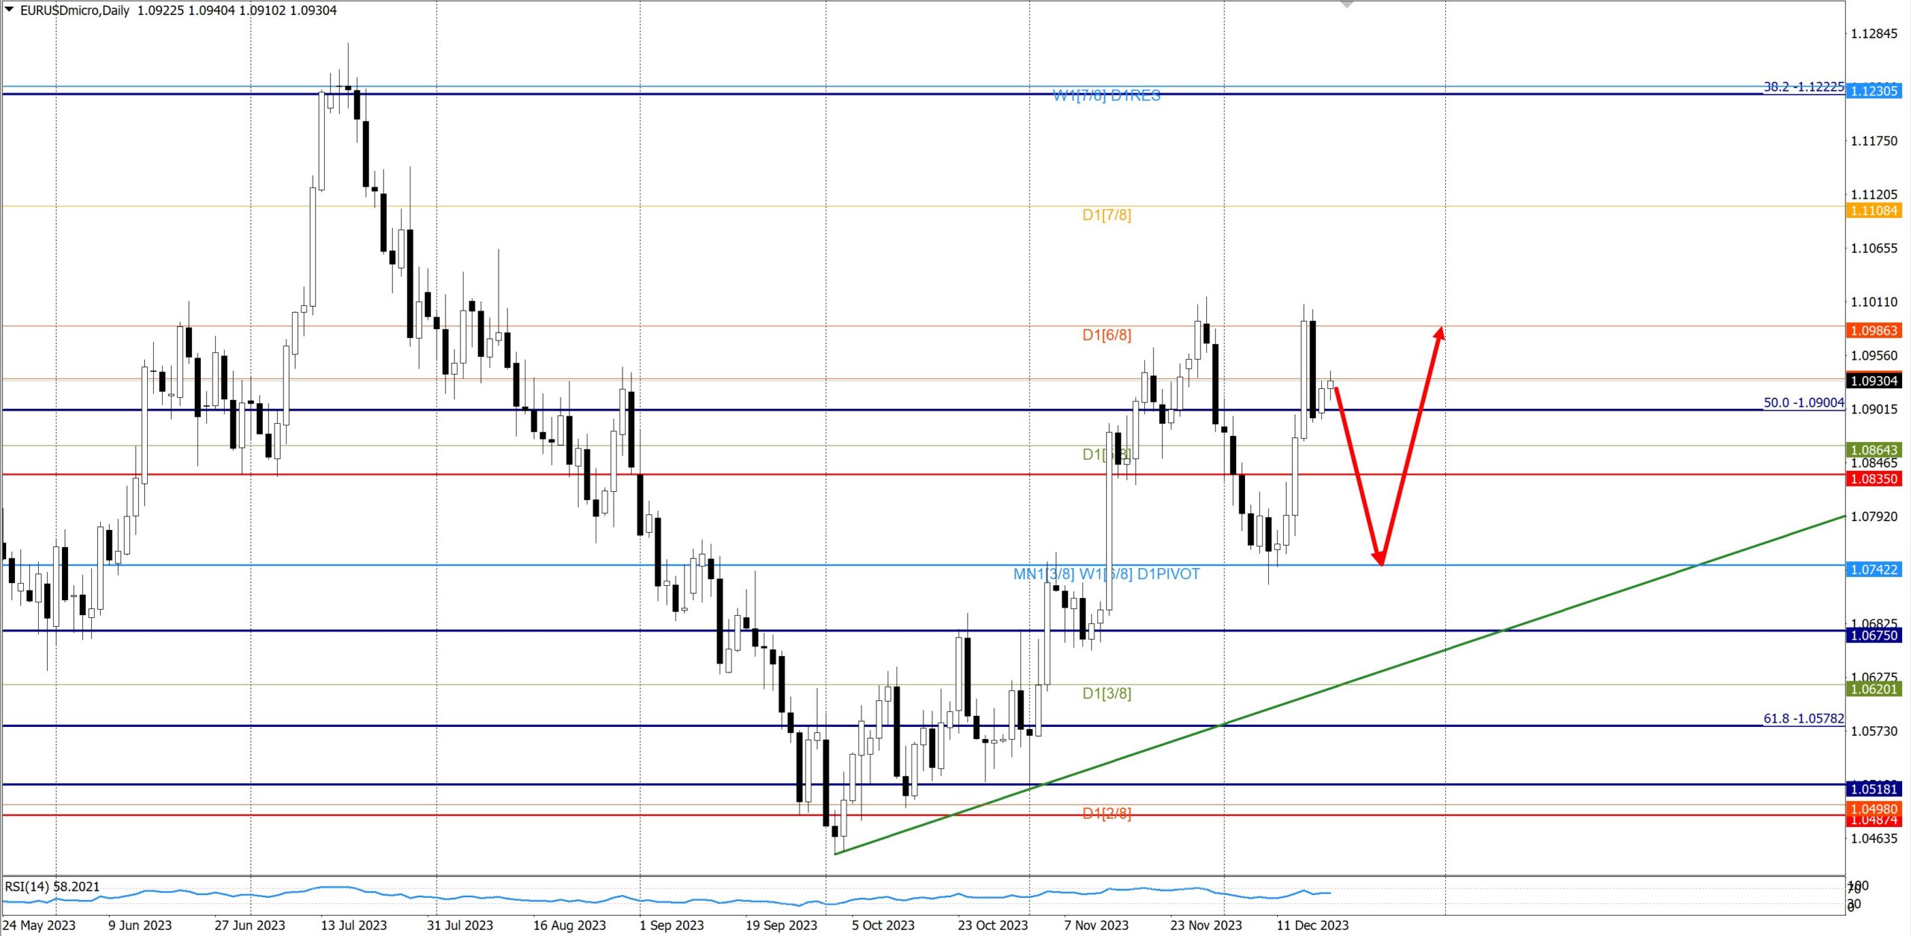This screenshot has width=1911, height=936.
Task: Click the 38.2 -1.12225 Fibonacci label
Action: click(1803, 87)
